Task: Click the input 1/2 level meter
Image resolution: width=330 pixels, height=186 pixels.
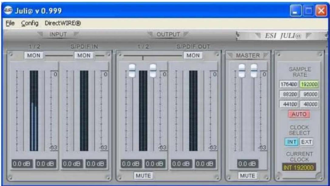Action: click(34, 111)
